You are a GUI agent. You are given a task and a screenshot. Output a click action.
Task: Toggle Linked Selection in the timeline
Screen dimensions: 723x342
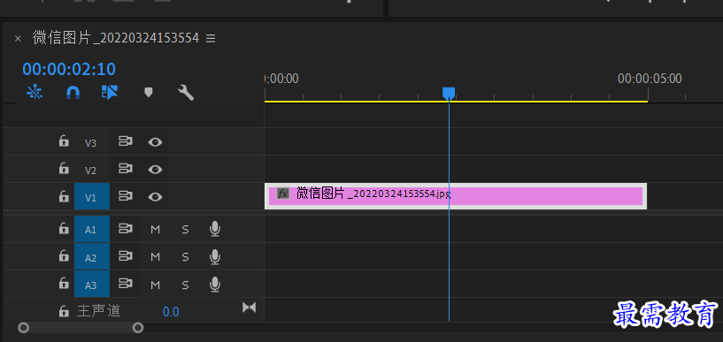[x=109, y=92]
